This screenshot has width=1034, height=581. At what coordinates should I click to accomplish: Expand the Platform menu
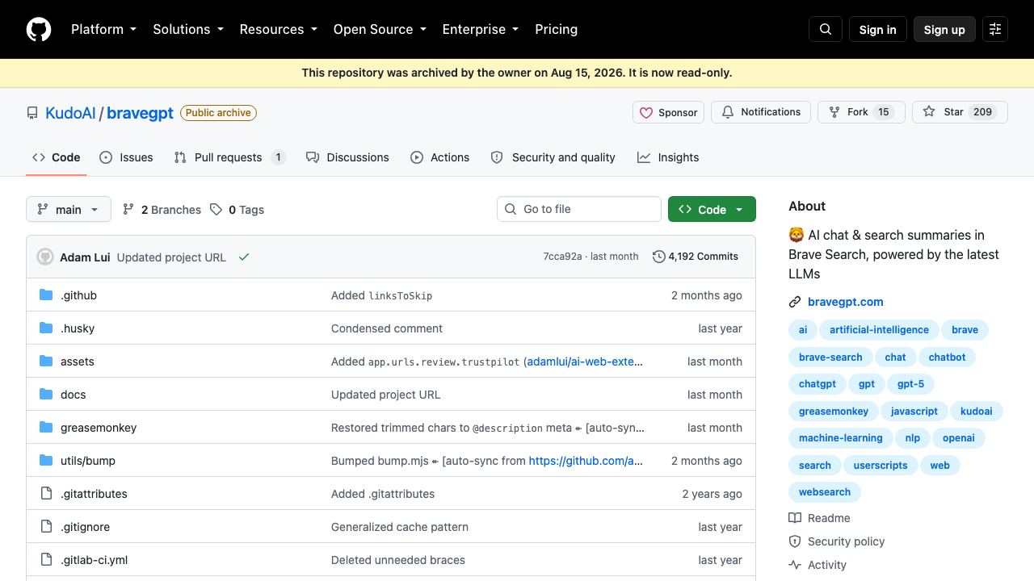[103, 29]
